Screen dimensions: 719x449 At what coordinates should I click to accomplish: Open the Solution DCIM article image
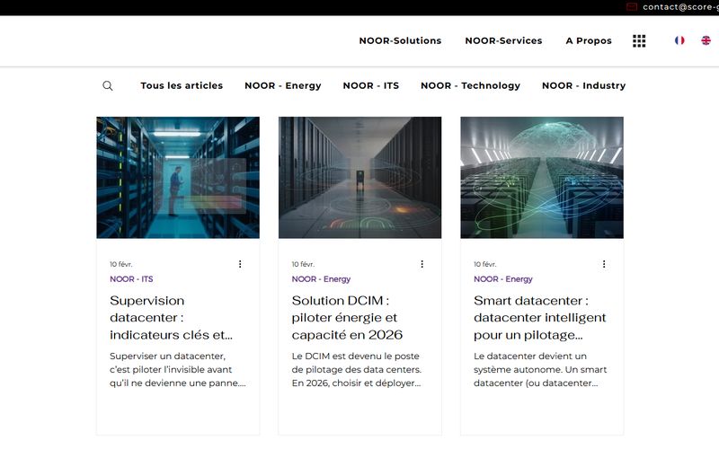tap(360, 177)
